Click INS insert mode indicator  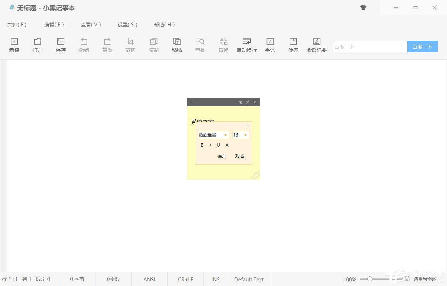click(215, 279)
